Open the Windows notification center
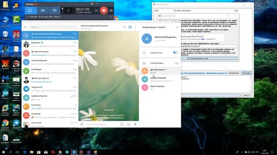277x155 pixels. (x=272, y=152)
